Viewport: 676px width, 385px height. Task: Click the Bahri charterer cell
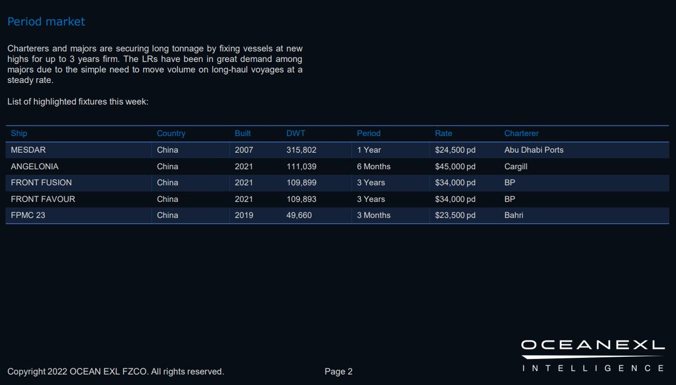514,215
